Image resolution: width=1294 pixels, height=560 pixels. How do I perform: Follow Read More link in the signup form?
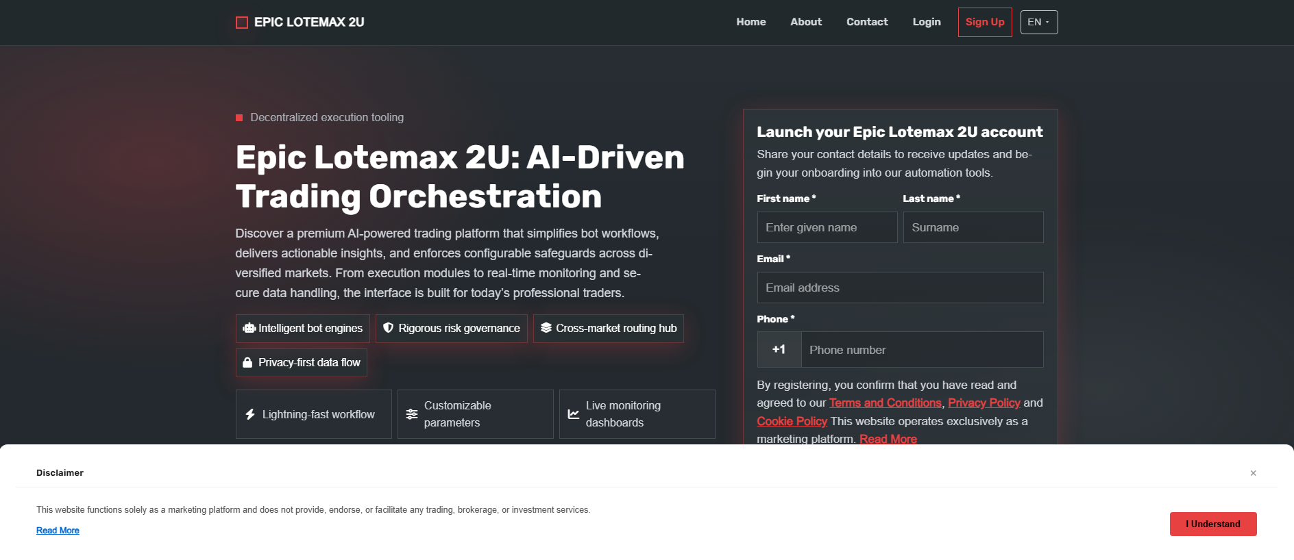click(888, 439)
